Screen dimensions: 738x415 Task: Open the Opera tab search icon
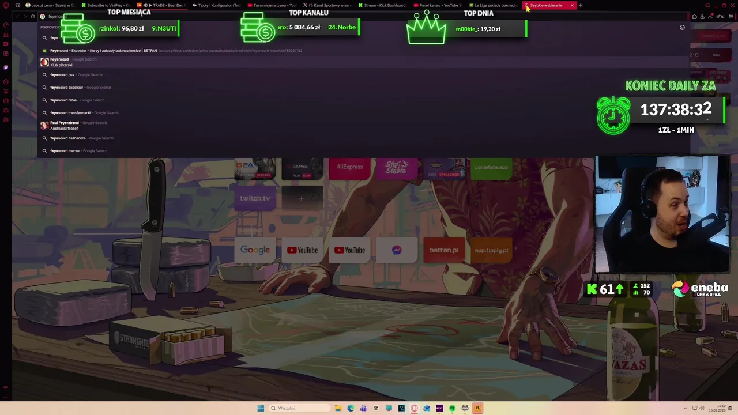pyautogui.click(x=708, y=5)
